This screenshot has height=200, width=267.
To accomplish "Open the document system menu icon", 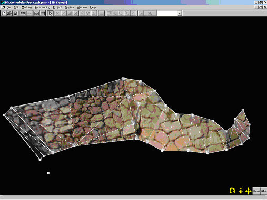I will [x=3, y=7].
